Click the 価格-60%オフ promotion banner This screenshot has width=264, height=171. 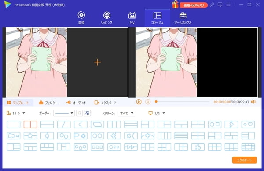(x=194, y=5)
